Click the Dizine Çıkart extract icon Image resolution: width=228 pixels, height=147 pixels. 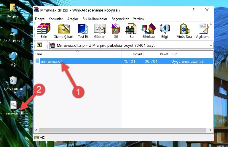coord(63,31)
